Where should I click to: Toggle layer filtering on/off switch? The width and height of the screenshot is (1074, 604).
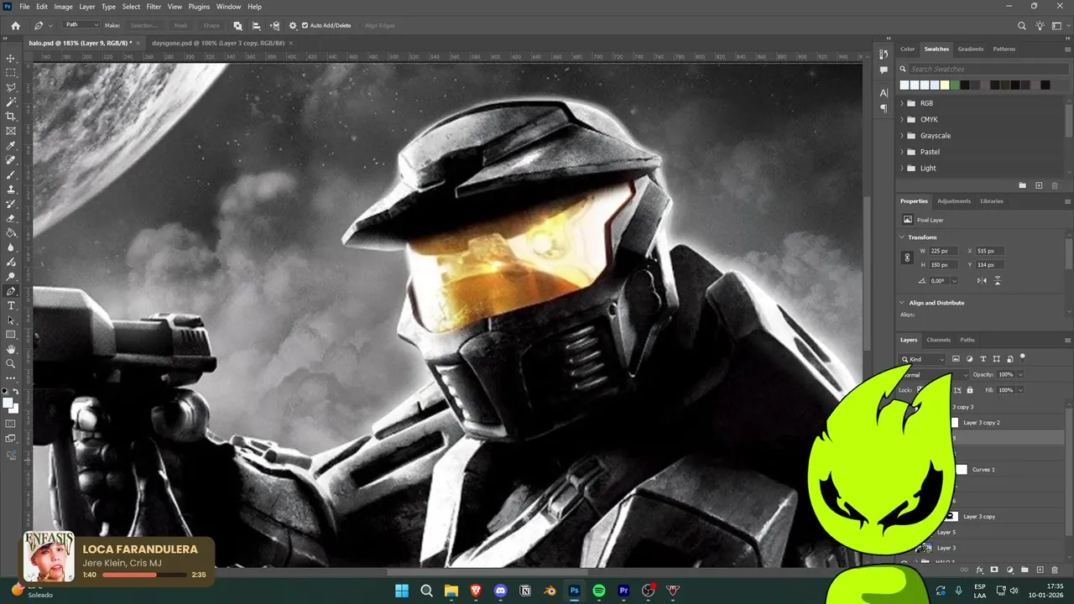1023,357
